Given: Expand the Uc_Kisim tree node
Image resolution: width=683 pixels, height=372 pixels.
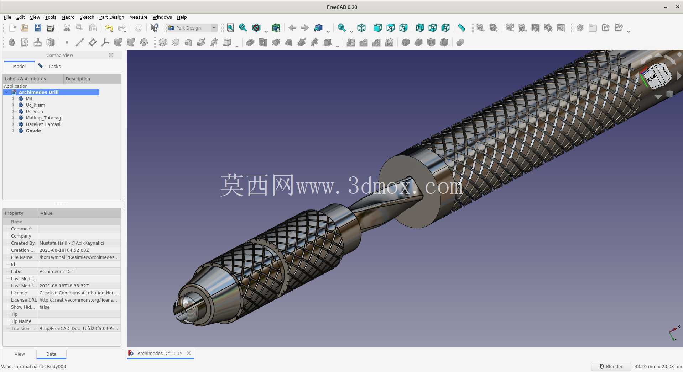Looking at the screenshot, I should point(14,105).
